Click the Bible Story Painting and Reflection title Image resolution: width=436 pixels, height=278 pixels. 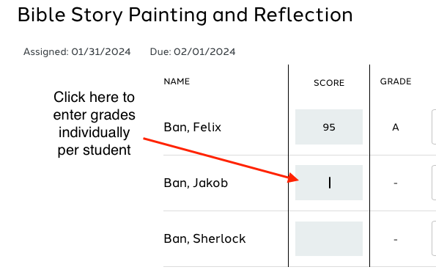click(x=185, y=15)
